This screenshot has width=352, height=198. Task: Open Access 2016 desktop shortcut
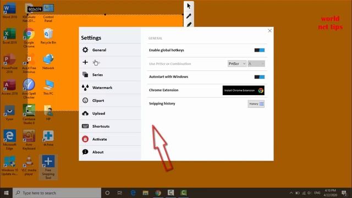[x=10, y=87]
